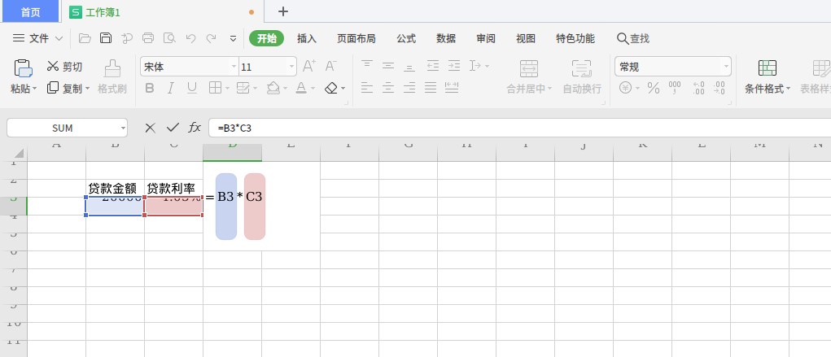Click the Distributed alignment icon
Image resolution: width=831 pixels, height=357 pixels.
point(452,87)
